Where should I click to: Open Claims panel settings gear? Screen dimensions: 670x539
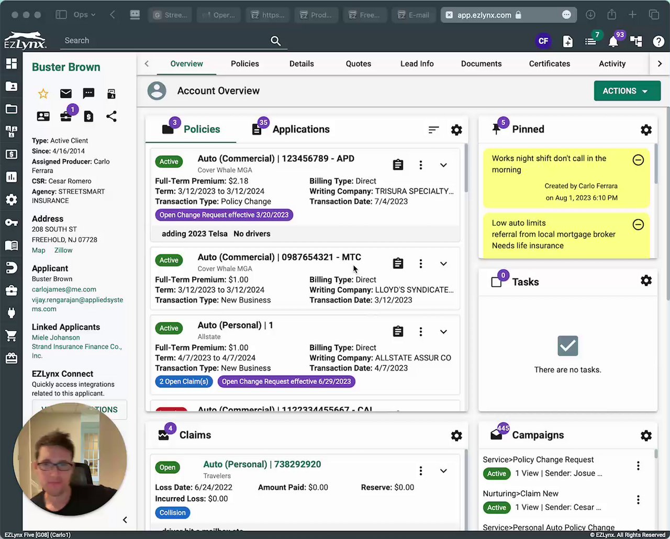point(456,435)
